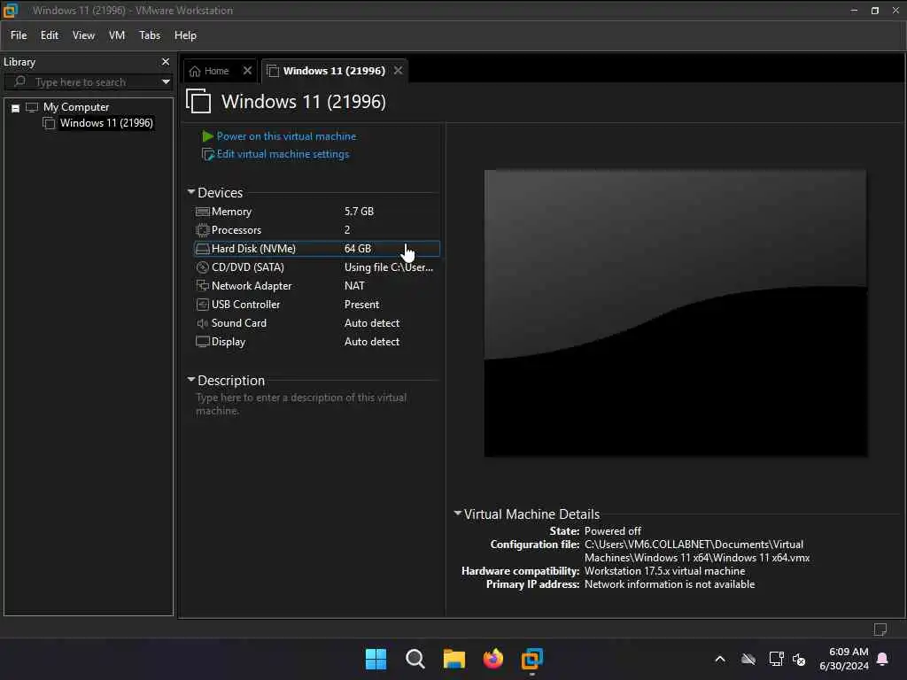Image resolution: width=907 pixels, height=680 pixels.
Task: Show hidden system tray icons
Action: click(720, 659)
